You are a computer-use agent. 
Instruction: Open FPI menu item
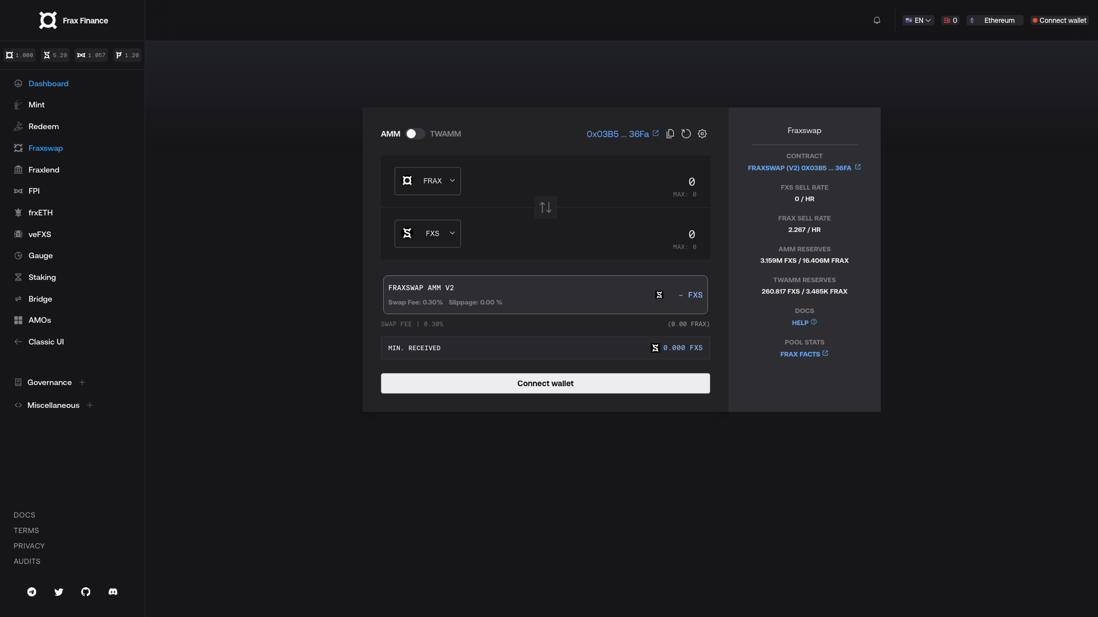pos(34,191)
